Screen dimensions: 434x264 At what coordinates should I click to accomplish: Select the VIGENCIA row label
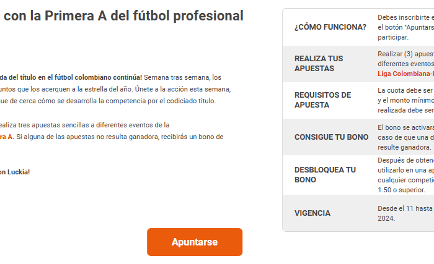tap(312, 213)
